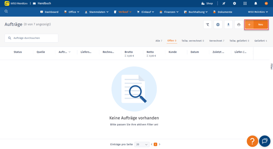Click the Aufträge durchsuchen search field
Viewport: 273px width, 149px height.
31,38
